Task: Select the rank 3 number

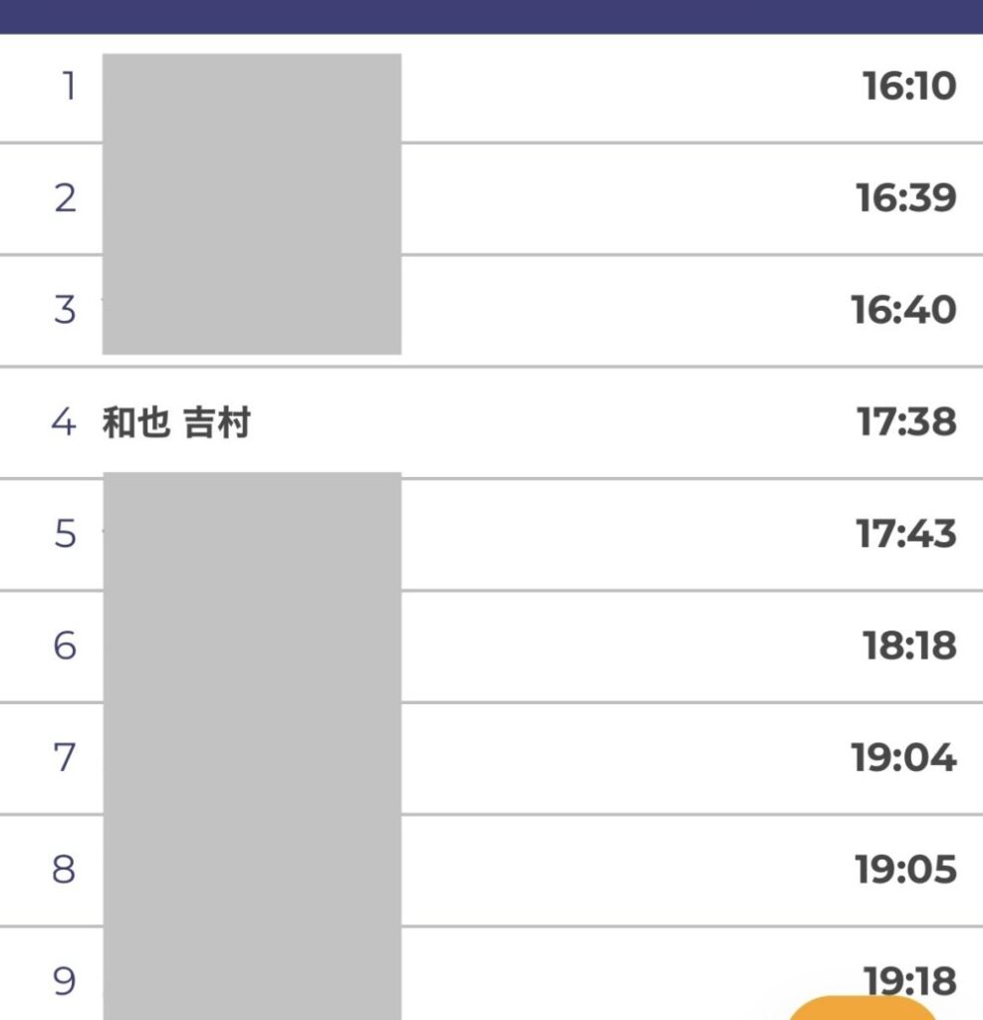Action: (x=65, y=310)
